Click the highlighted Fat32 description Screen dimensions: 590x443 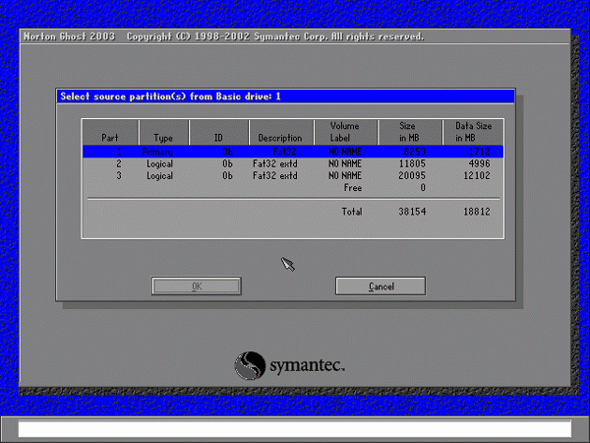pyautogui.click(x=284, y=152)
